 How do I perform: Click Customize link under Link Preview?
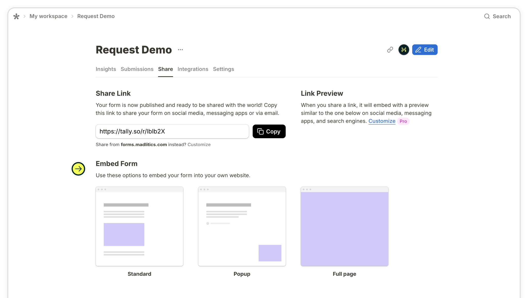point(382,121)
